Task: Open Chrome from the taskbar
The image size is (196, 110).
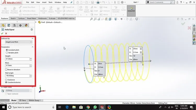Action: [88, 107]
